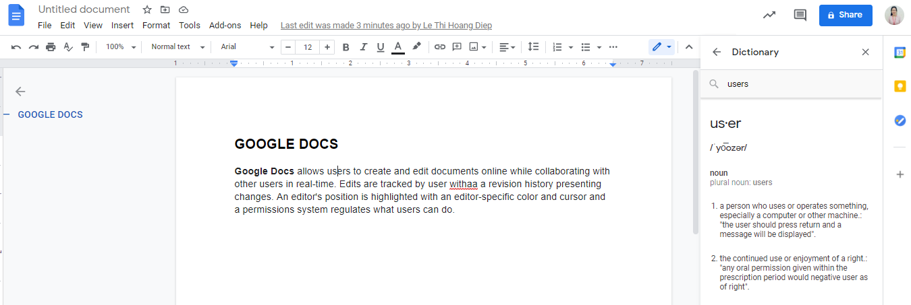
Task: Close the Dictionary panel
Action: click(866, 52)
